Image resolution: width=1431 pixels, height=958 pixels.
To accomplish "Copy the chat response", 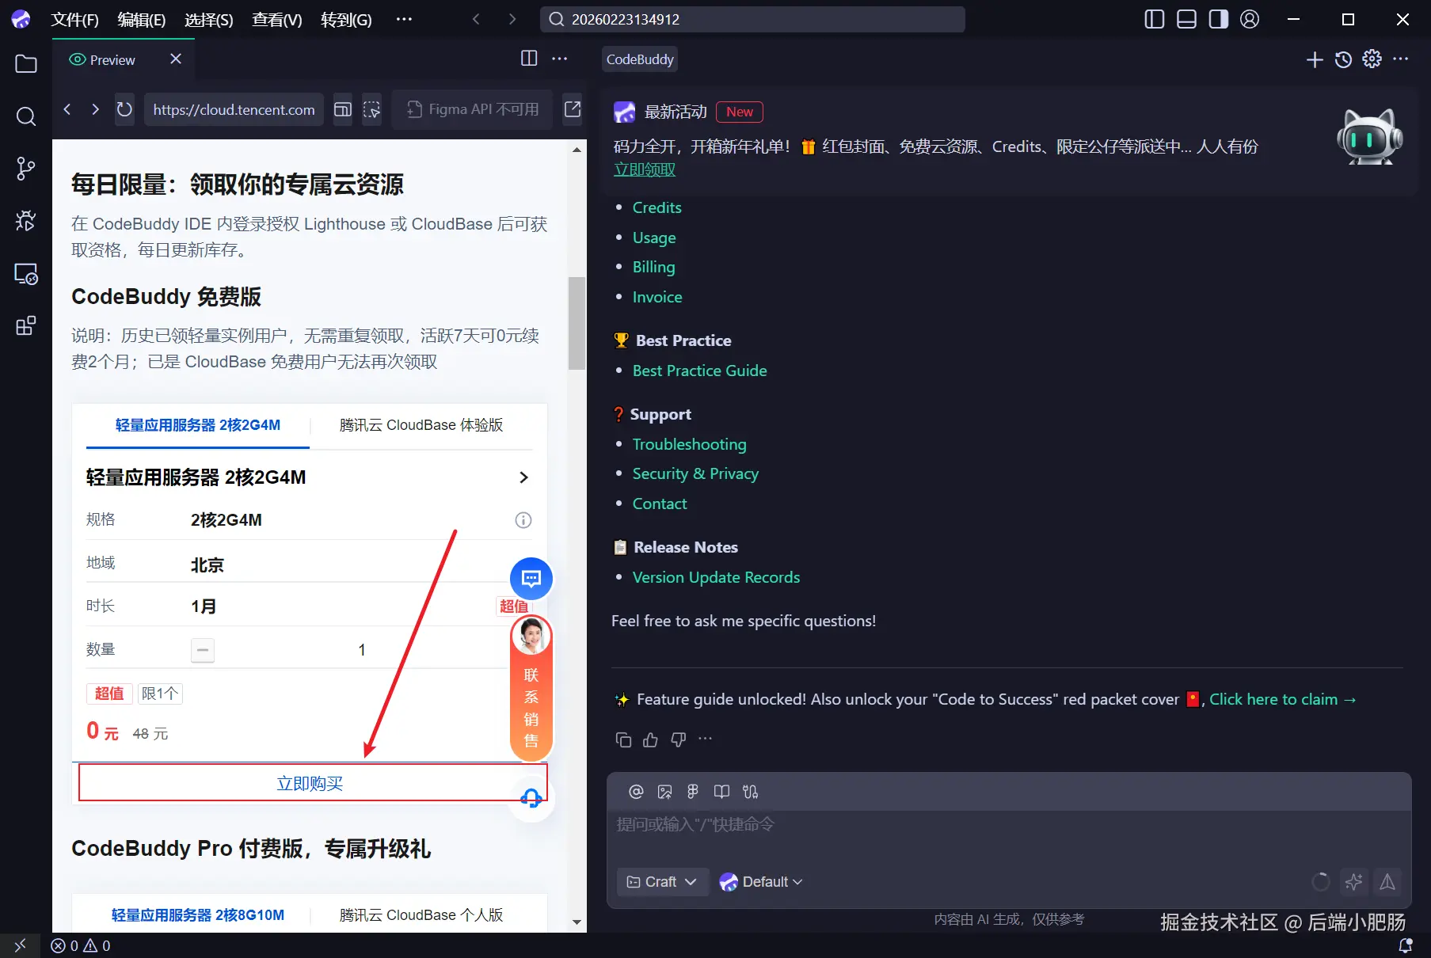I will coord(623,739).
